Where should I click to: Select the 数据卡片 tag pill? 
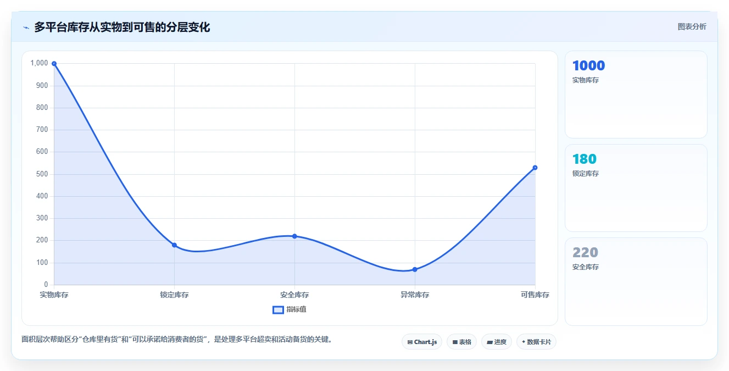(536, 342)
